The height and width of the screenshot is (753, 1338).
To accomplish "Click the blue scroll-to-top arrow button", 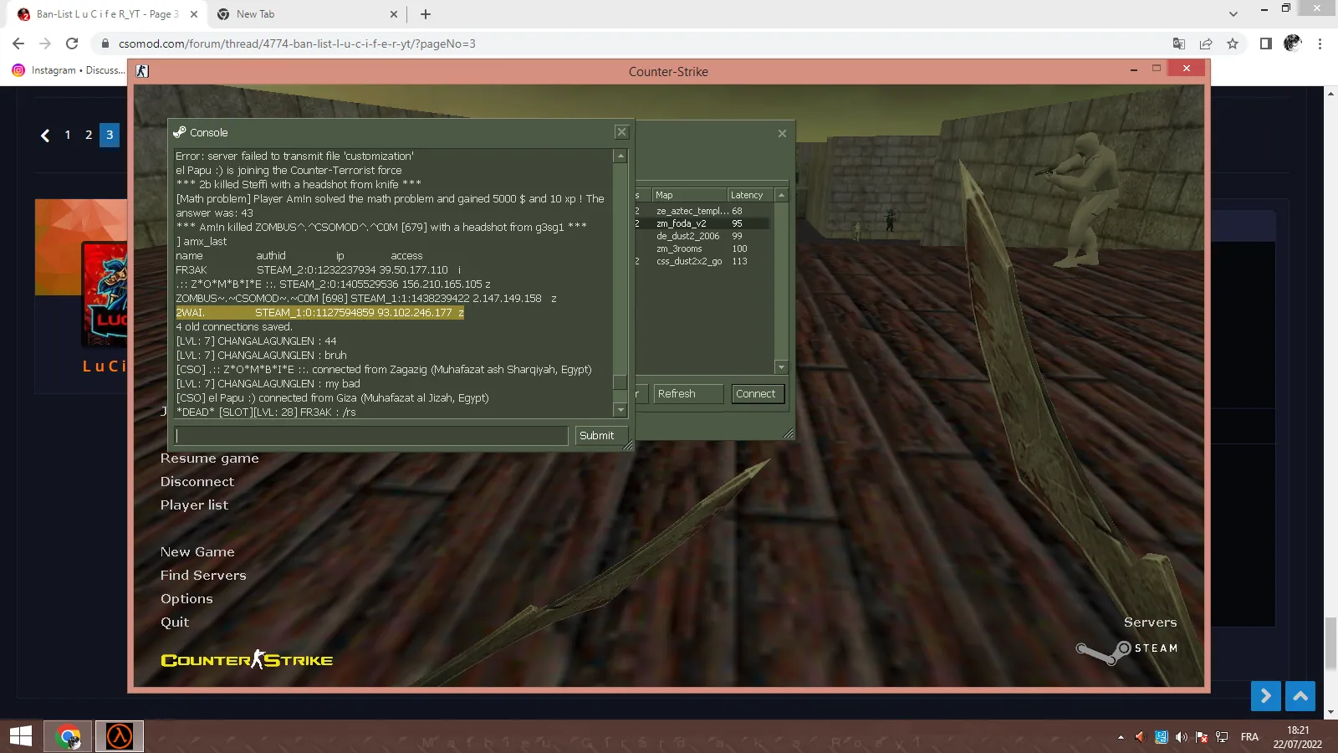I will pos(1300,696).
